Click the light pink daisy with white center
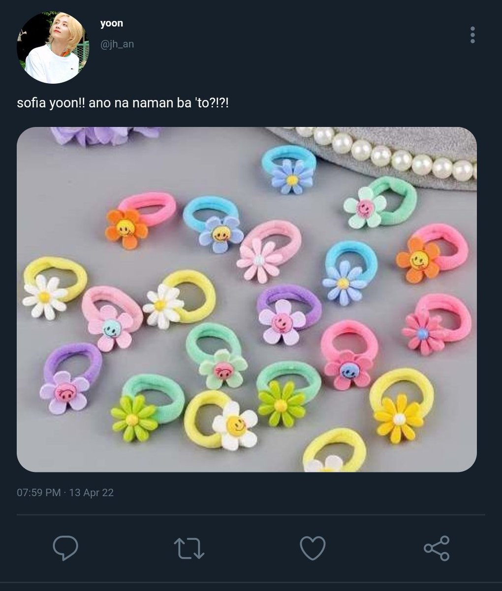 coord(259,259)
